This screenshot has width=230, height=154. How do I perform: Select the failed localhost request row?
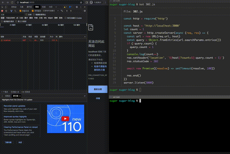pyautogui.click(x=43, y=40)
